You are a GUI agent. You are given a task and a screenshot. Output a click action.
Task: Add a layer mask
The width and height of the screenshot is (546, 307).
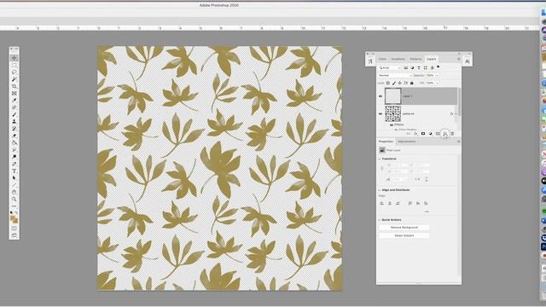423,134
